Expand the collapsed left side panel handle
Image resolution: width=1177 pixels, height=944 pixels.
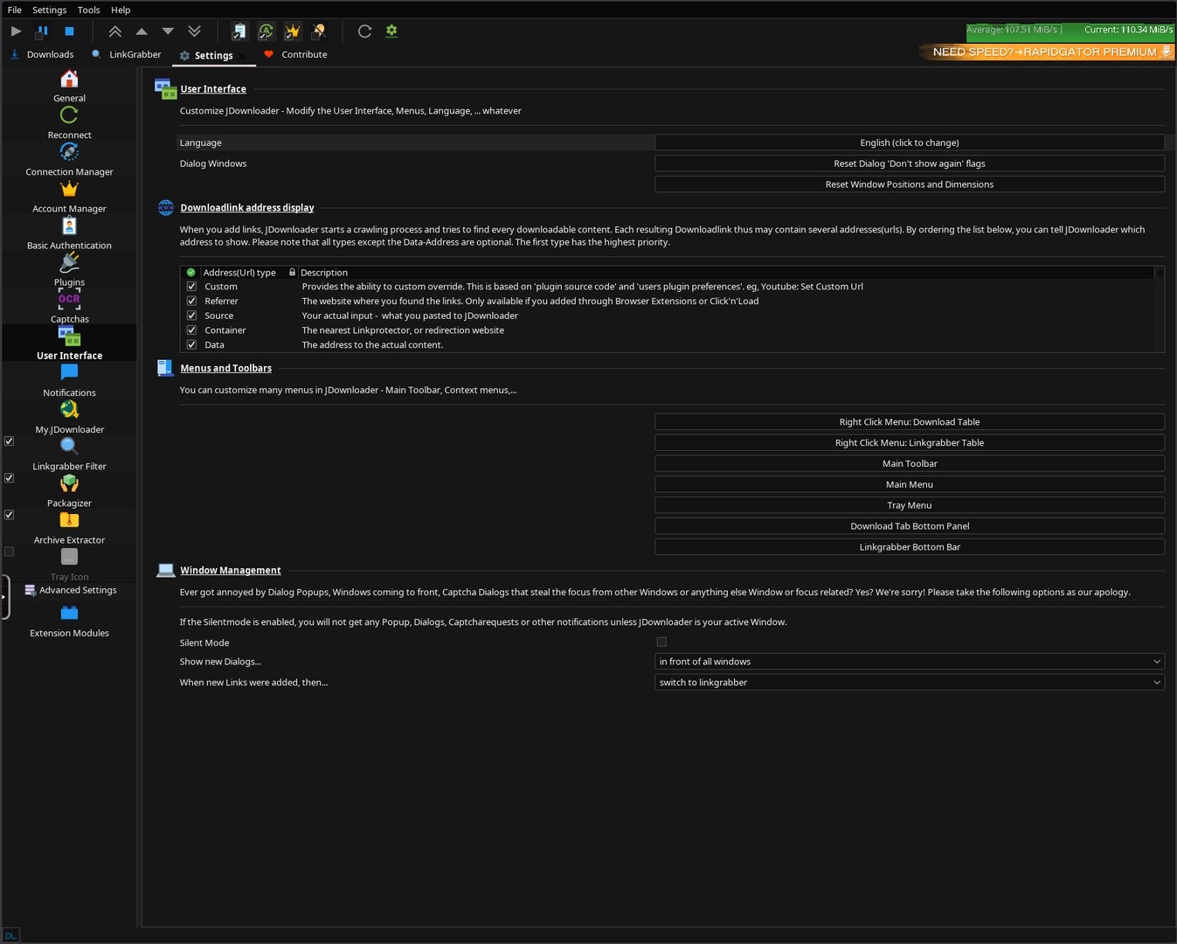(4, 597)
